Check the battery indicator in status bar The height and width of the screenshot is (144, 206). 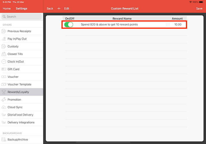click(201, 2)
